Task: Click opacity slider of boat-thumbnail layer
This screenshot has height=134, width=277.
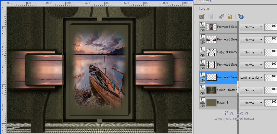Action: coord(271,27)
